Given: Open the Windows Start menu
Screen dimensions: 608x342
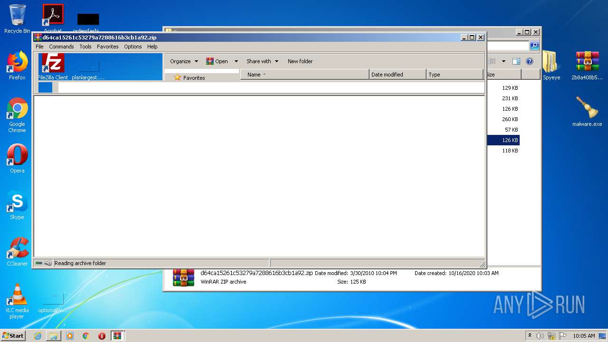Looking at the screenshot, I should [13, 335].
